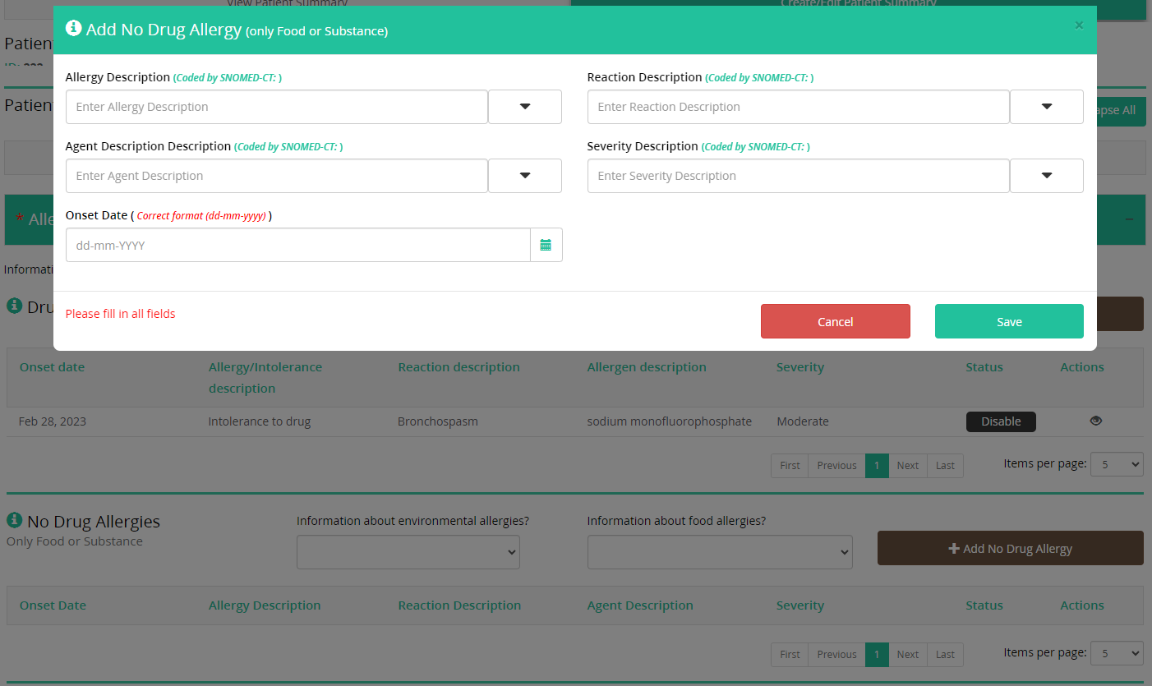Expand Reaction Description dropdown arrow
Viewport: 1152px width, 686px height.
pyautogui.click(x=1046, y=107)
